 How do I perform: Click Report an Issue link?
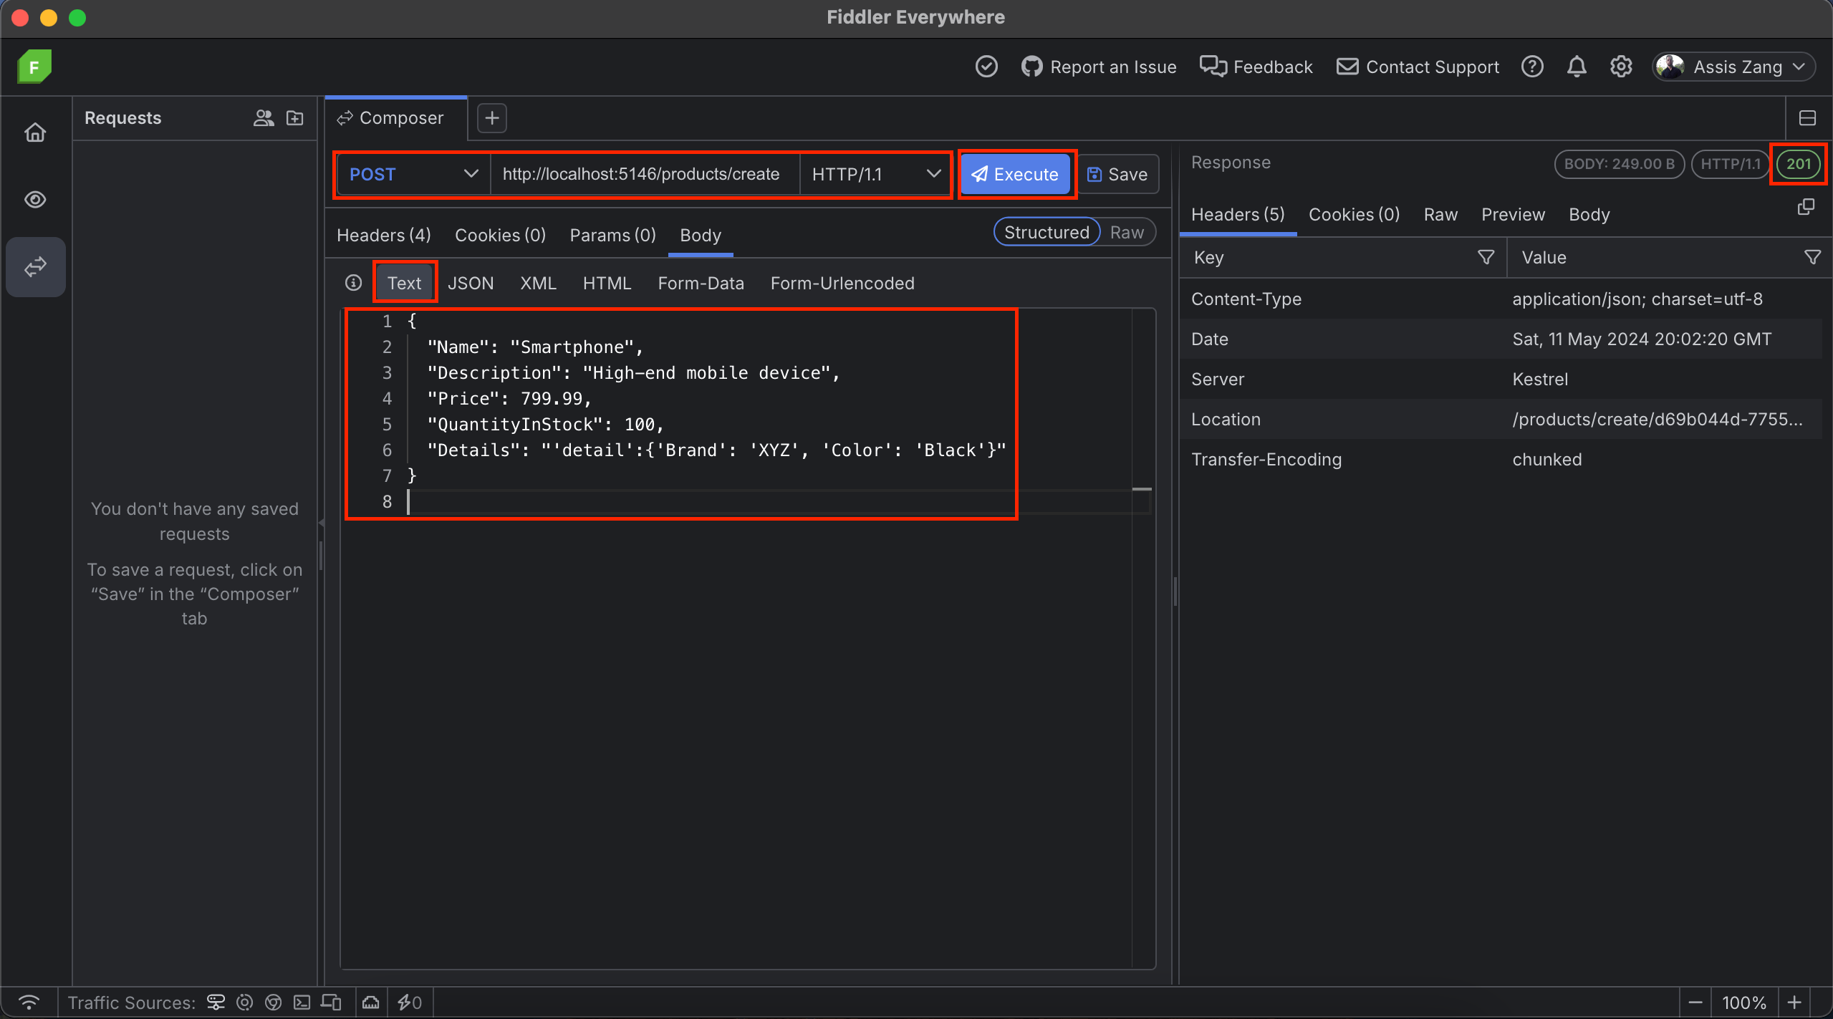[1099, 67]
